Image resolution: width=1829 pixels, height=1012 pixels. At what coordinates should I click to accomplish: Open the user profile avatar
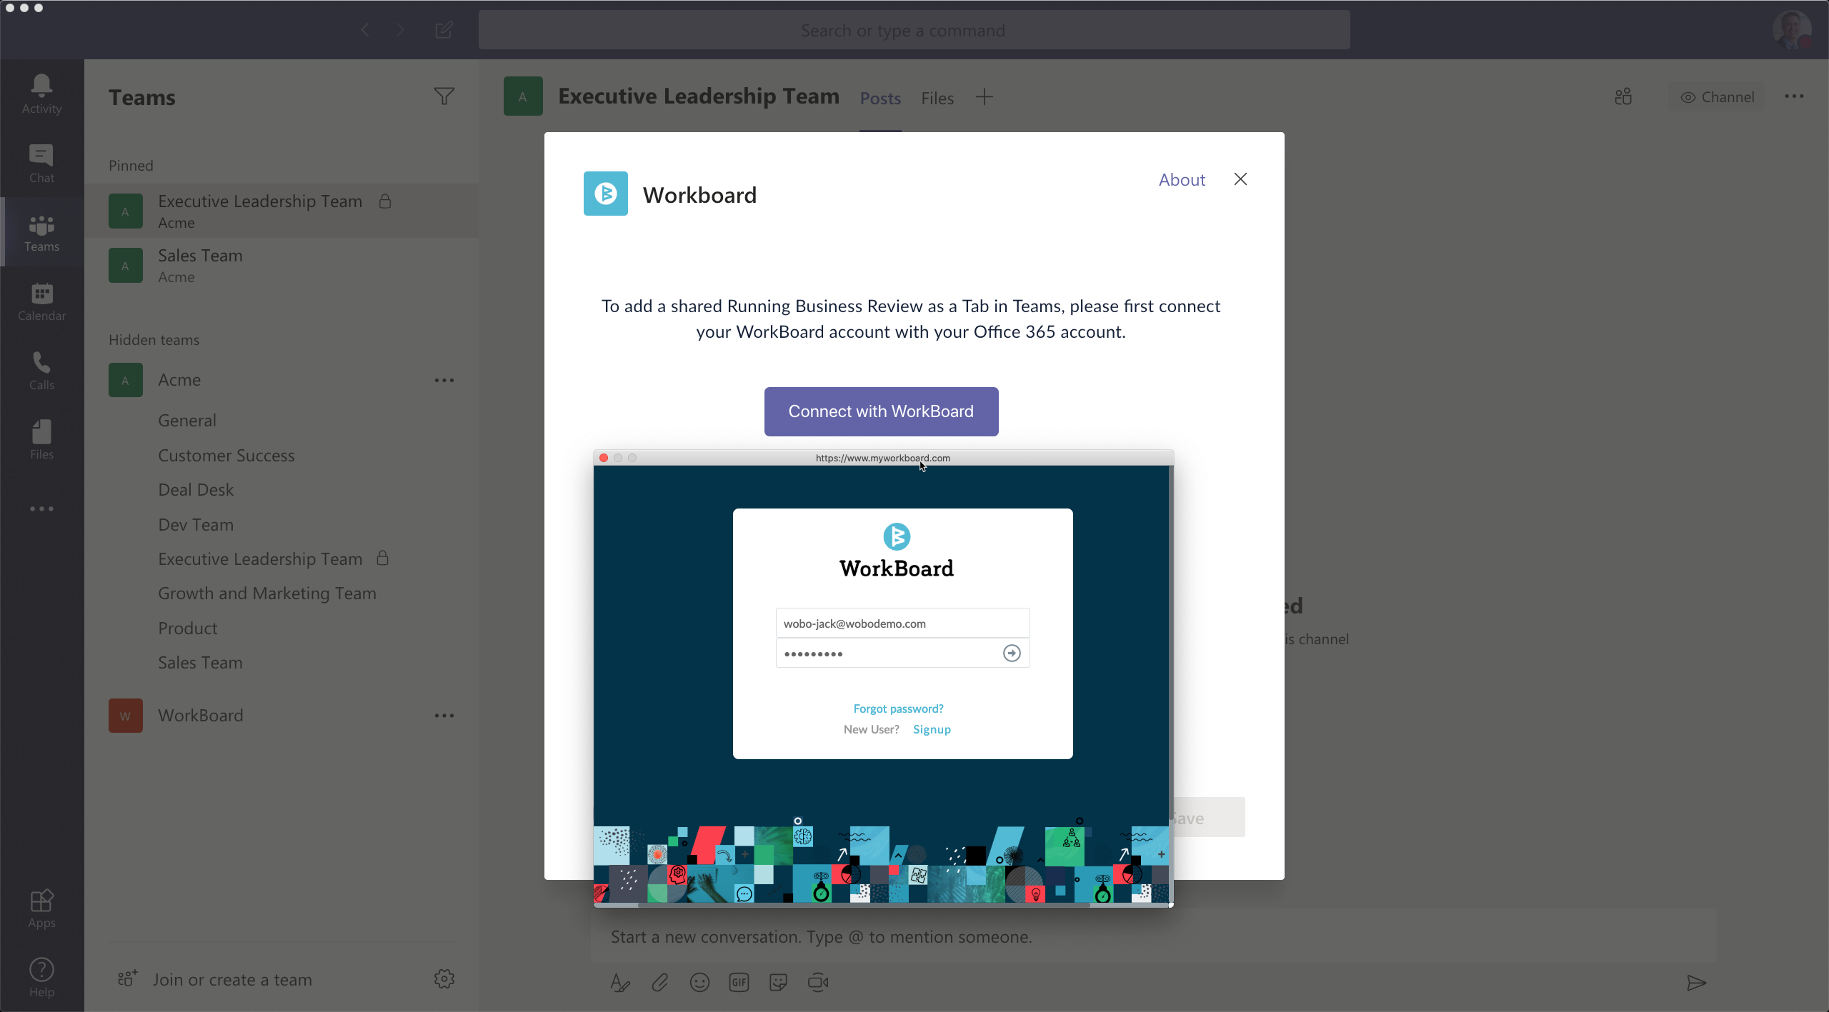point(1792,30)
